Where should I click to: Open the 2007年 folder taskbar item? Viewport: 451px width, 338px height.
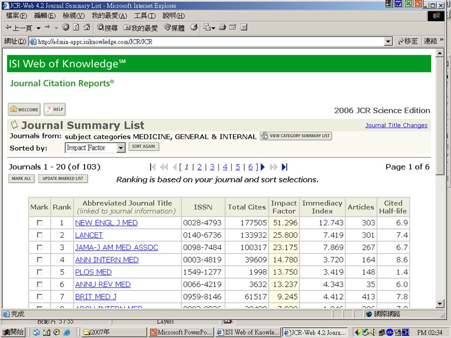(114, 332)
